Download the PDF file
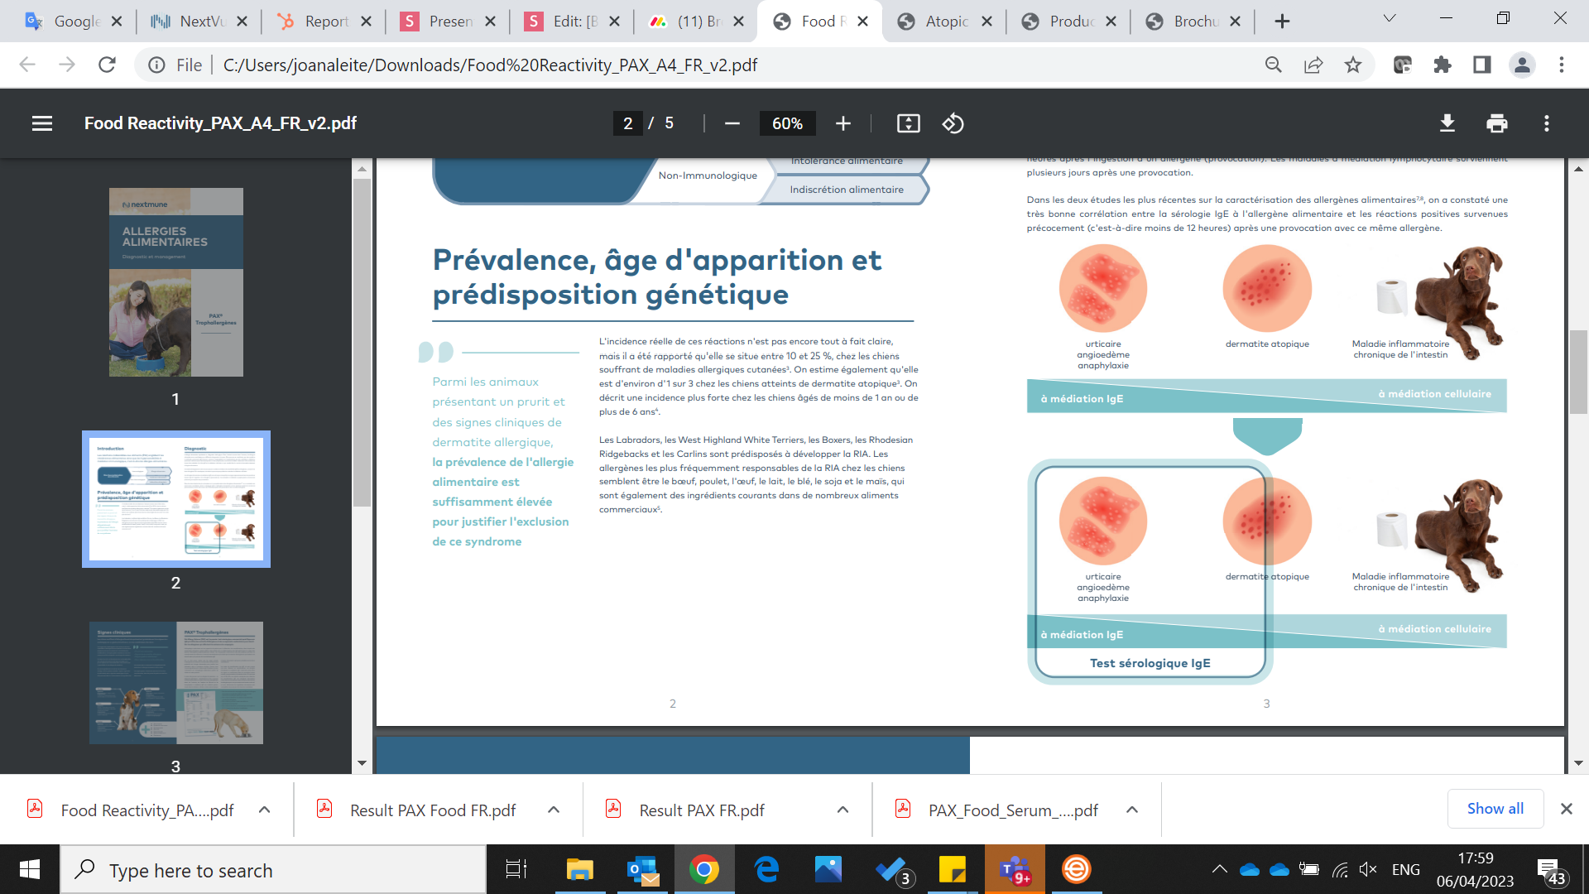1589x894 pixels. (x=1447, y=123)
